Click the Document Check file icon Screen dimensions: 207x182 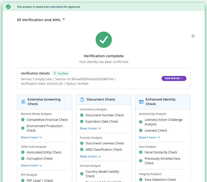[82, 100]
